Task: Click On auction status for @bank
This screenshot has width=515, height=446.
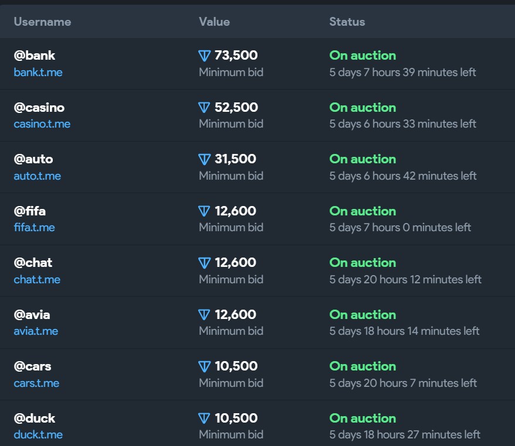Action: 362,56
